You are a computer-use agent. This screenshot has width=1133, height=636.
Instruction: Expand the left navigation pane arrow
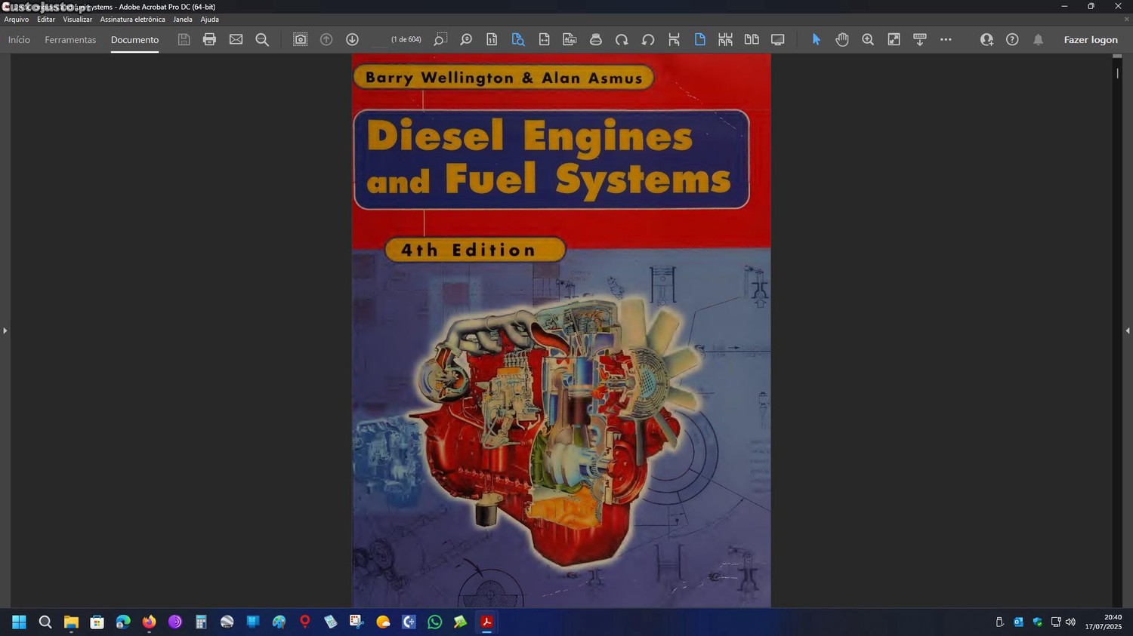point(5,330)
